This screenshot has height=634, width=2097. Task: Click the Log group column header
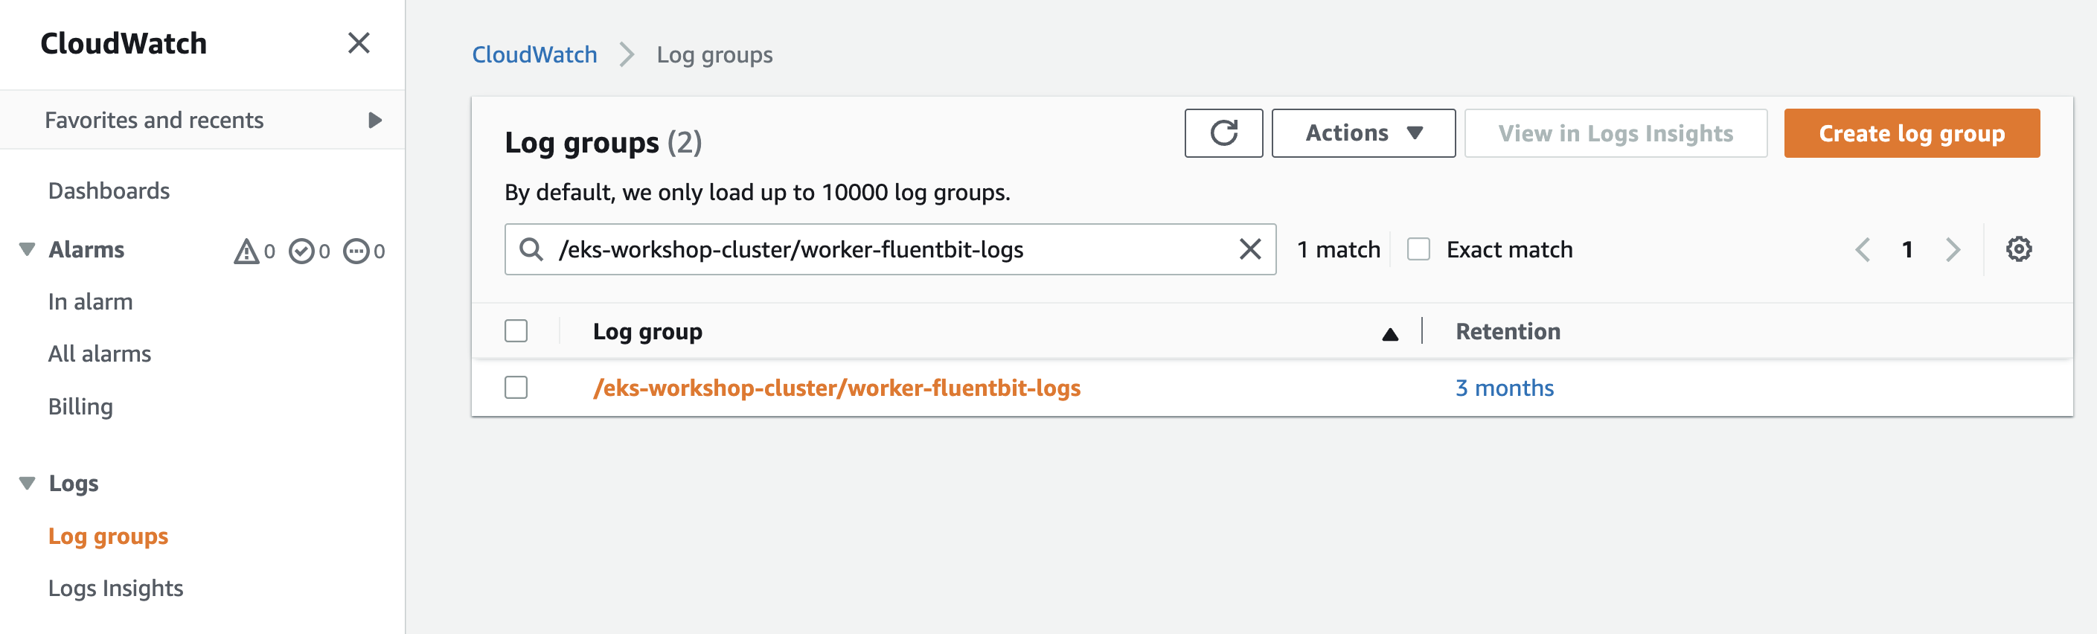647,331
